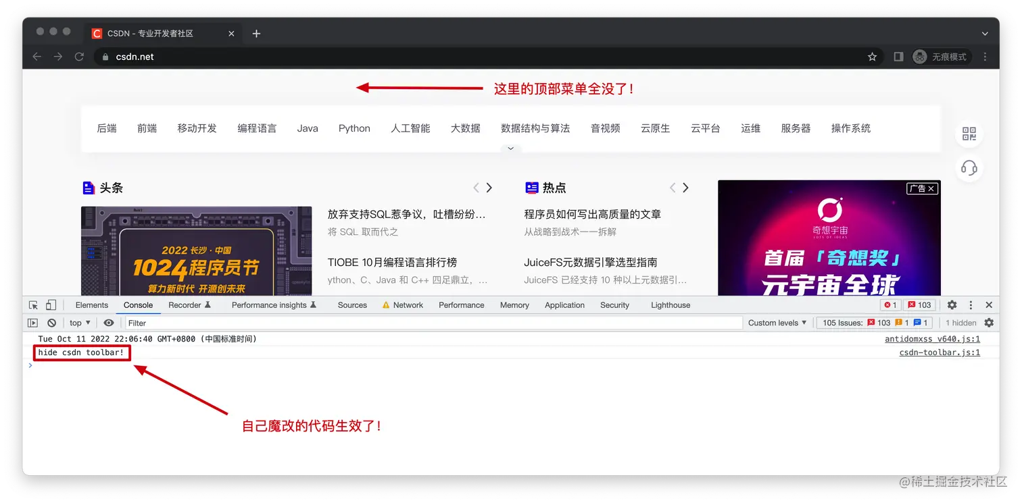
Task: Open the QR code icon on the right
Action: 969,134
